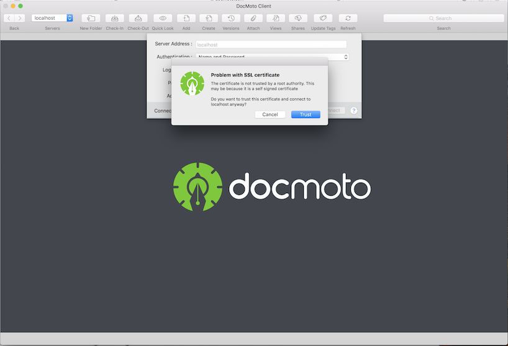Open the Versions history icon
This screenshot has width=508, height=346.
(x=231, y=18)
